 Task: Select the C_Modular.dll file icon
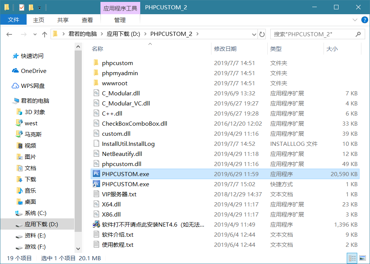96,93
